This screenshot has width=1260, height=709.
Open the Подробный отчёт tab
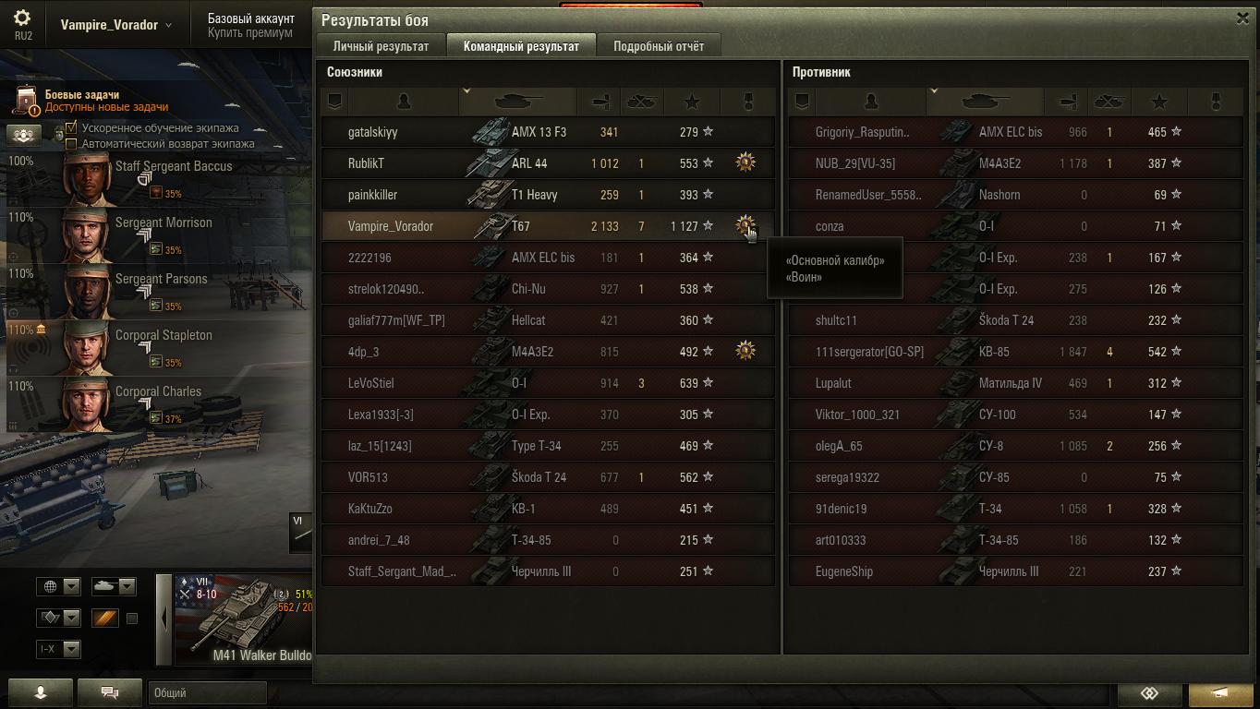click(x=659, y=46)
